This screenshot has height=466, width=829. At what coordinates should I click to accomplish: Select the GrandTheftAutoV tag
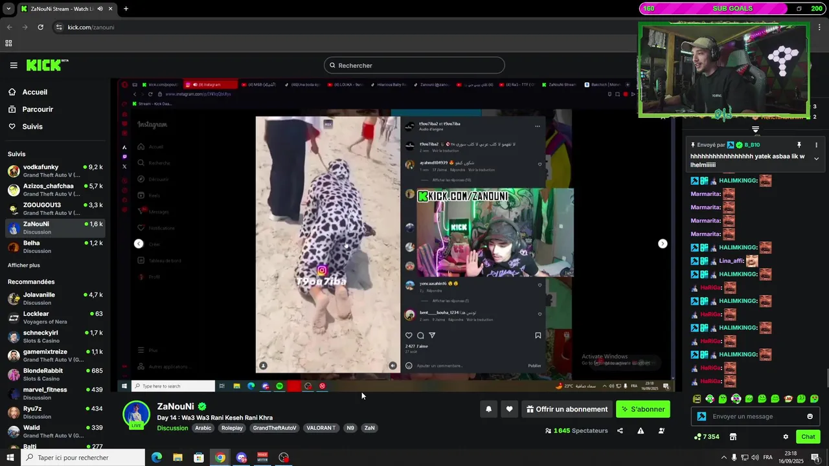coord(275,428)
